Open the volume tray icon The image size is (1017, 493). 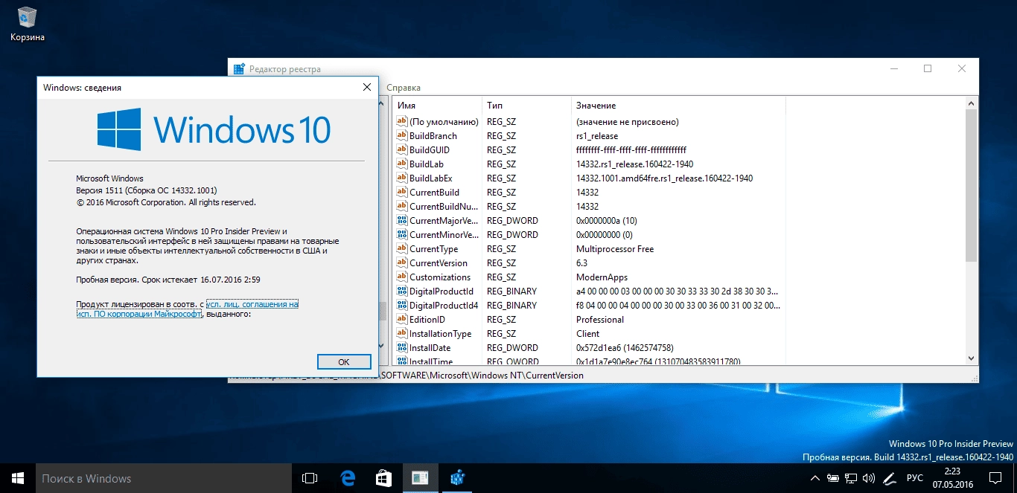[x=869, y=478]
